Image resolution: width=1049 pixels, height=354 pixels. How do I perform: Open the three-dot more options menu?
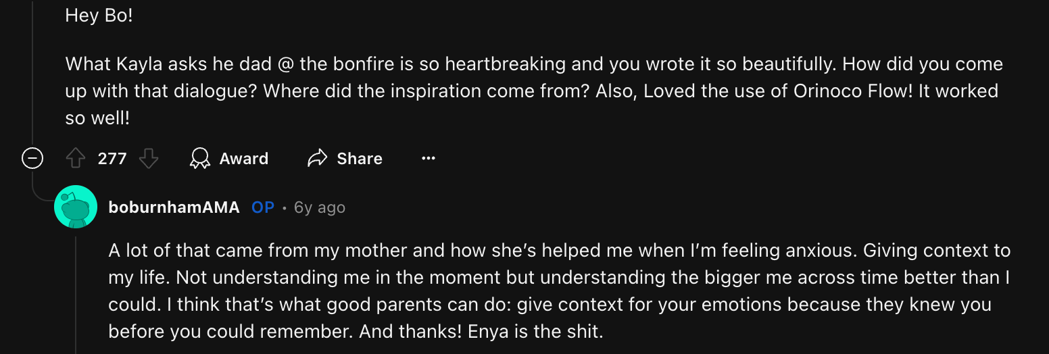429,159
